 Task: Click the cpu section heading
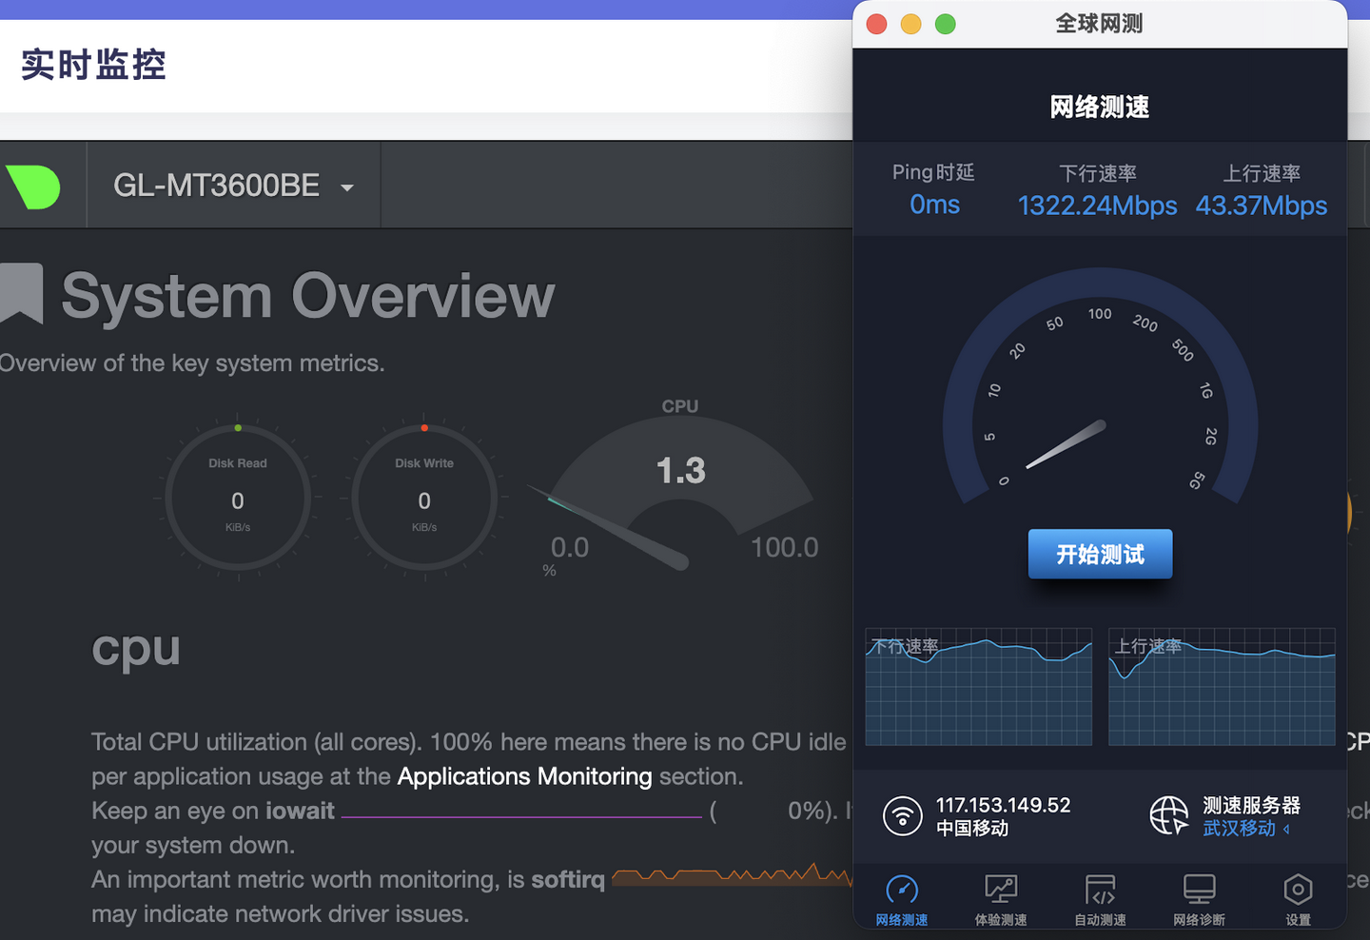click(136, 651)
